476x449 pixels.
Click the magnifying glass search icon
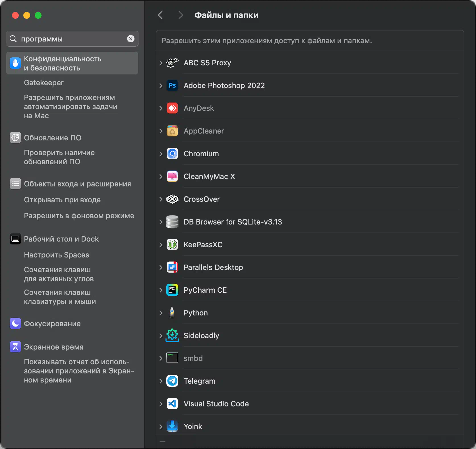13,39
